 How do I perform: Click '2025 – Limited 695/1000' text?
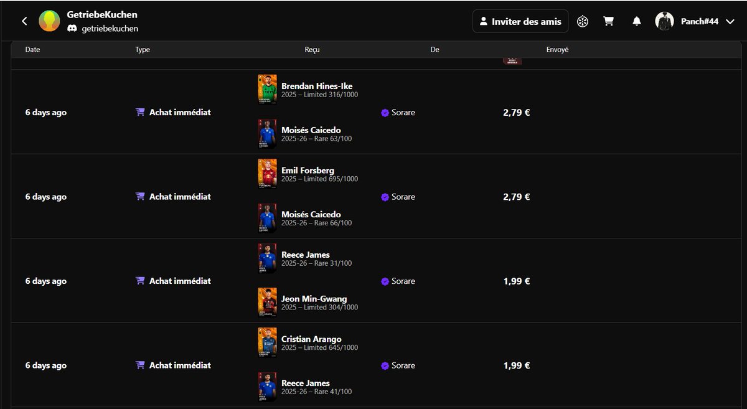coord(319,179)
